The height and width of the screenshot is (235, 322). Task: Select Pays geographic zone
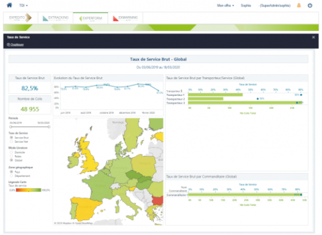point(12,172)
